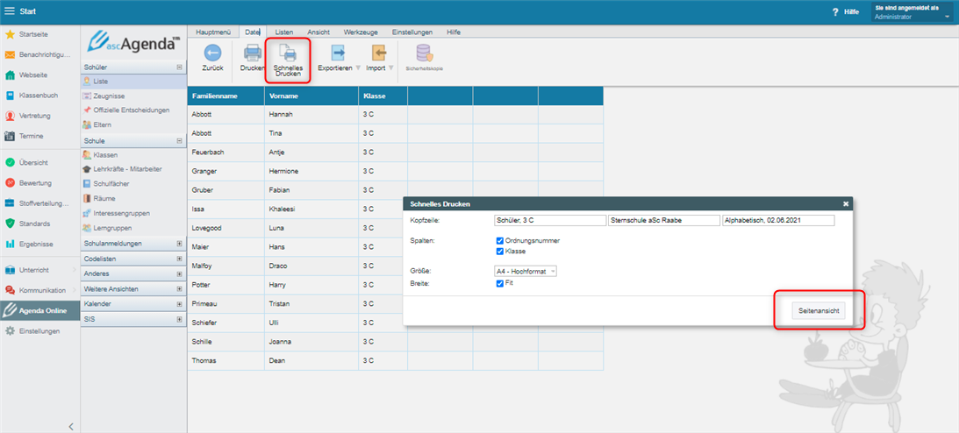
Task: Click the Seitenansicht button
Action: [x=818, y=311]
